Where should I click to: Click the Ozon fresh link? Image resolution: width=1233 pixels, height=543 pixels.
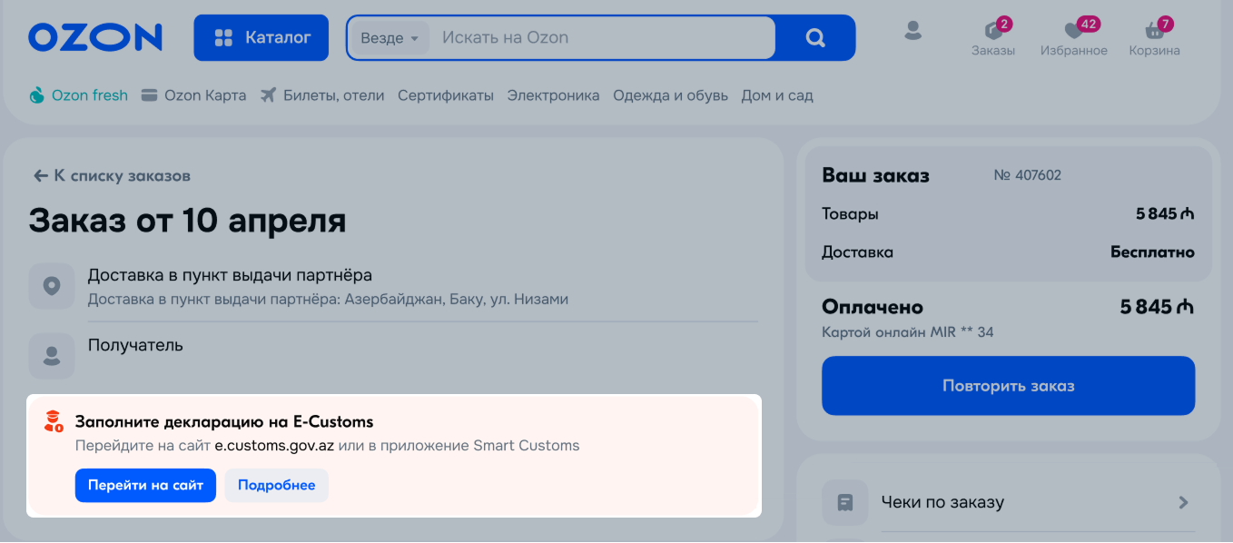point(79,95)
